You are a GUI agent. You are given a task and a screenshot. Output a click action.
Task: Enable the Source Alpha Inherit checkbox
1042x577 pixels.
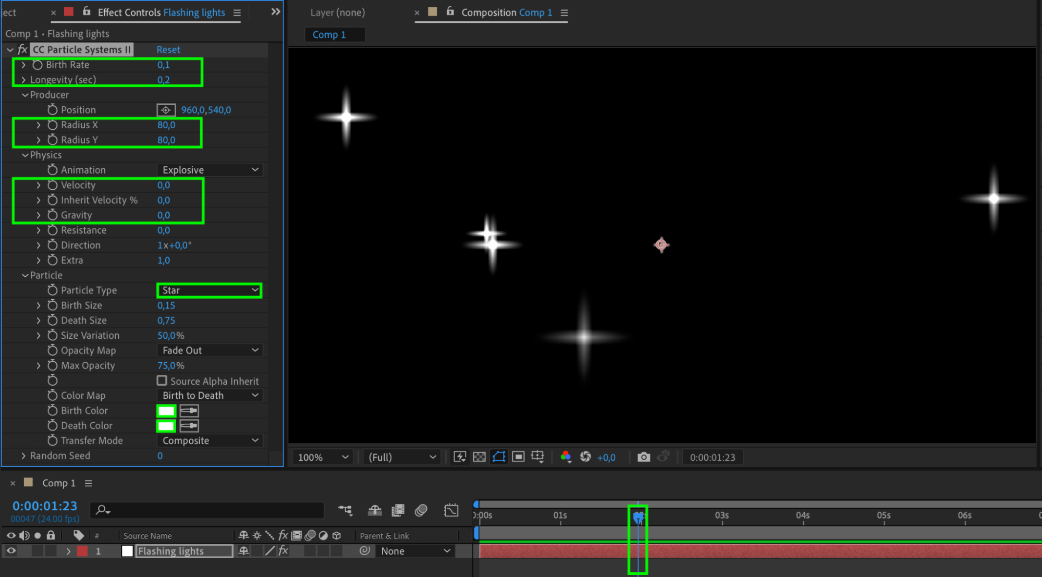point(162,380)
